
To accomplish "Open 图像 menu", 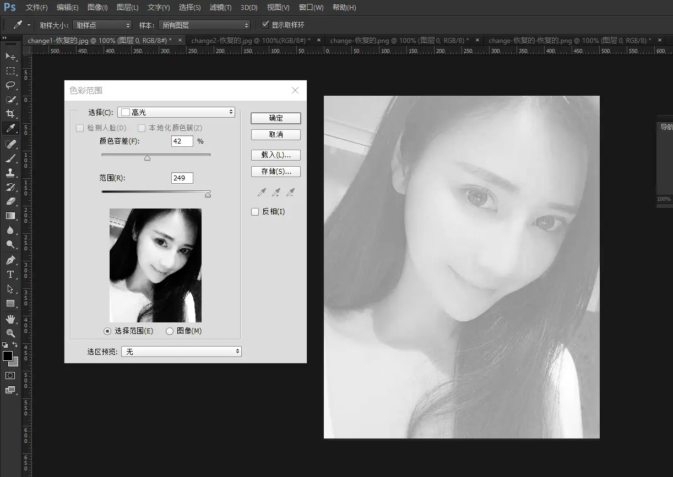I will tap(97, 8).
